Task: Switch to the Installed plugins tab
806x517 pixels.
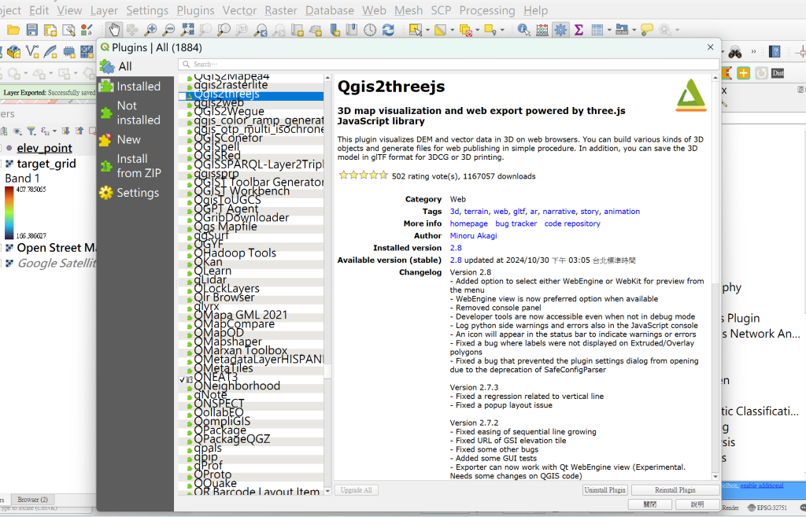Action: 135,87
